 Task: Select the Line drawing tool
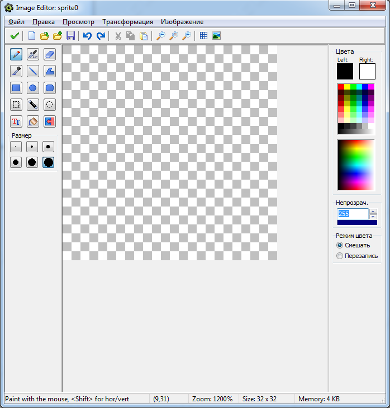point(33,71)
